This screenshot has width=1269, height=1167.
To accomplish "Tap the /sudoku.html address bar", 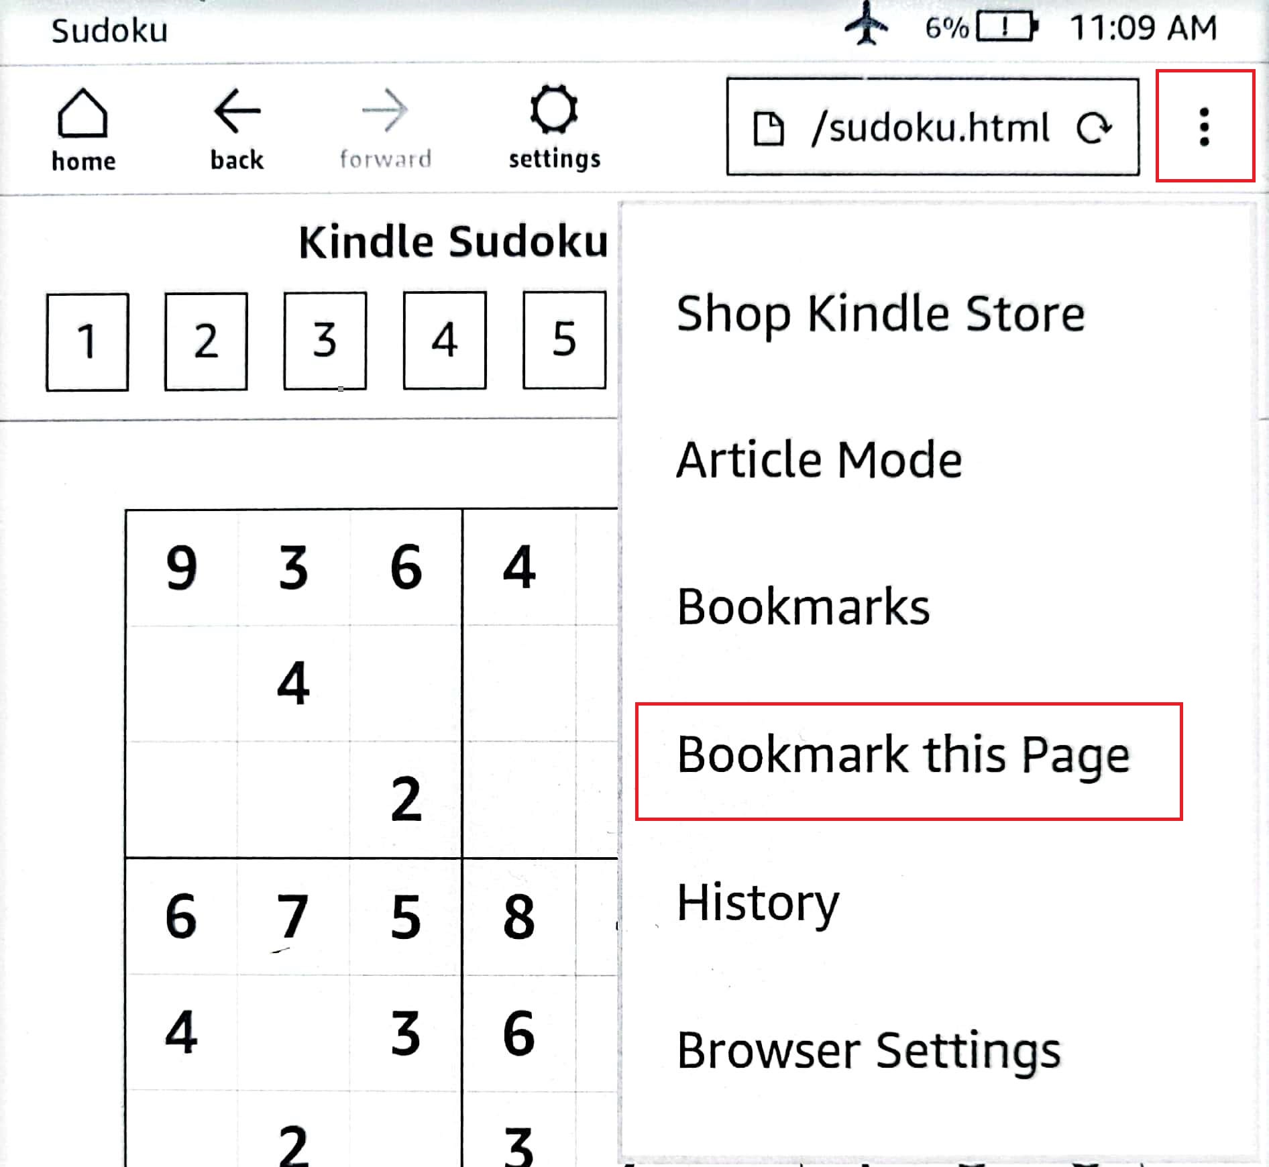I will (x=930, y=127).
